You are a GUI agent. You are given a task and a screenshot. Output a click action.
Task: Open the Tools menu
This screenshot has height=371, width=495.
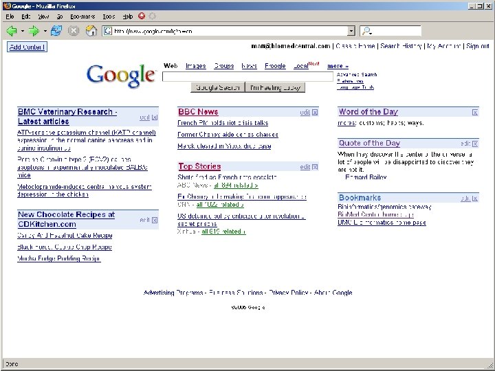click(109, 16)
